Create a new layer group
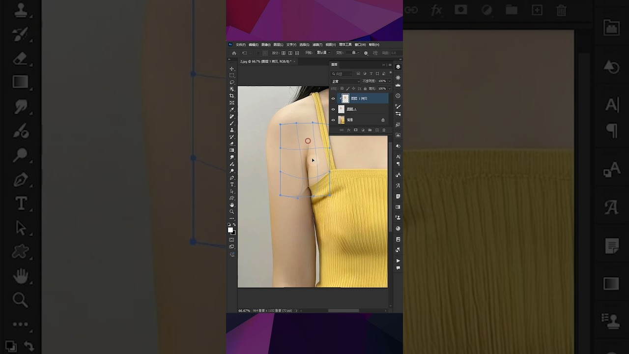629x354 pixels. 370,130
